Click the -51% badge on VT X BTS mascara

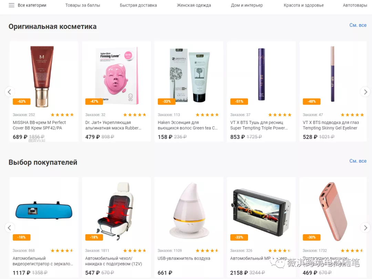tap(239, 101)
